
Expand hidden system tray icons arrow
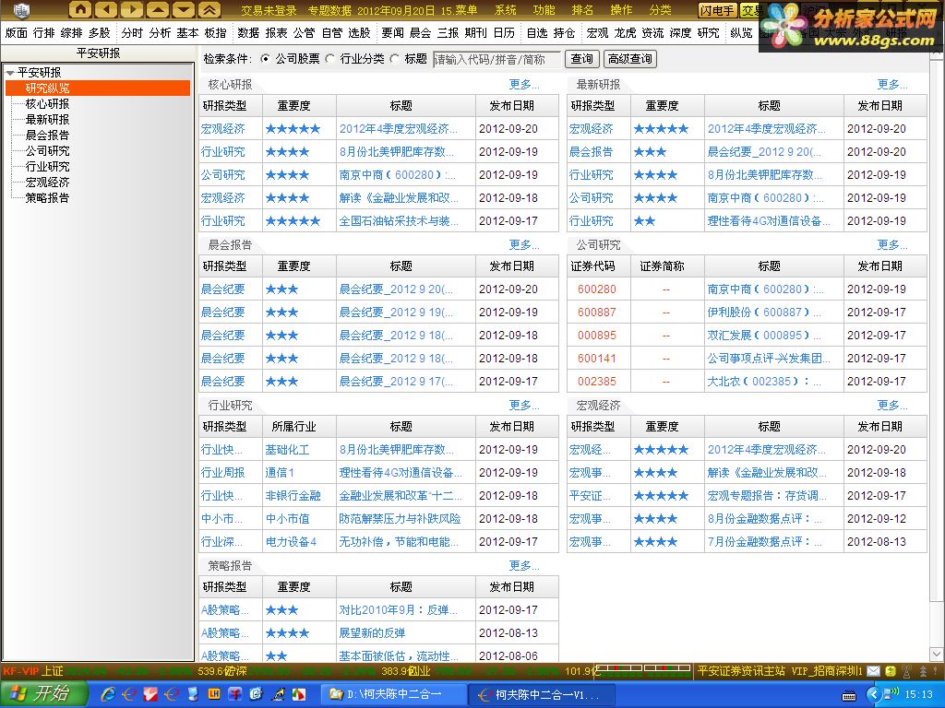[873, 695]
